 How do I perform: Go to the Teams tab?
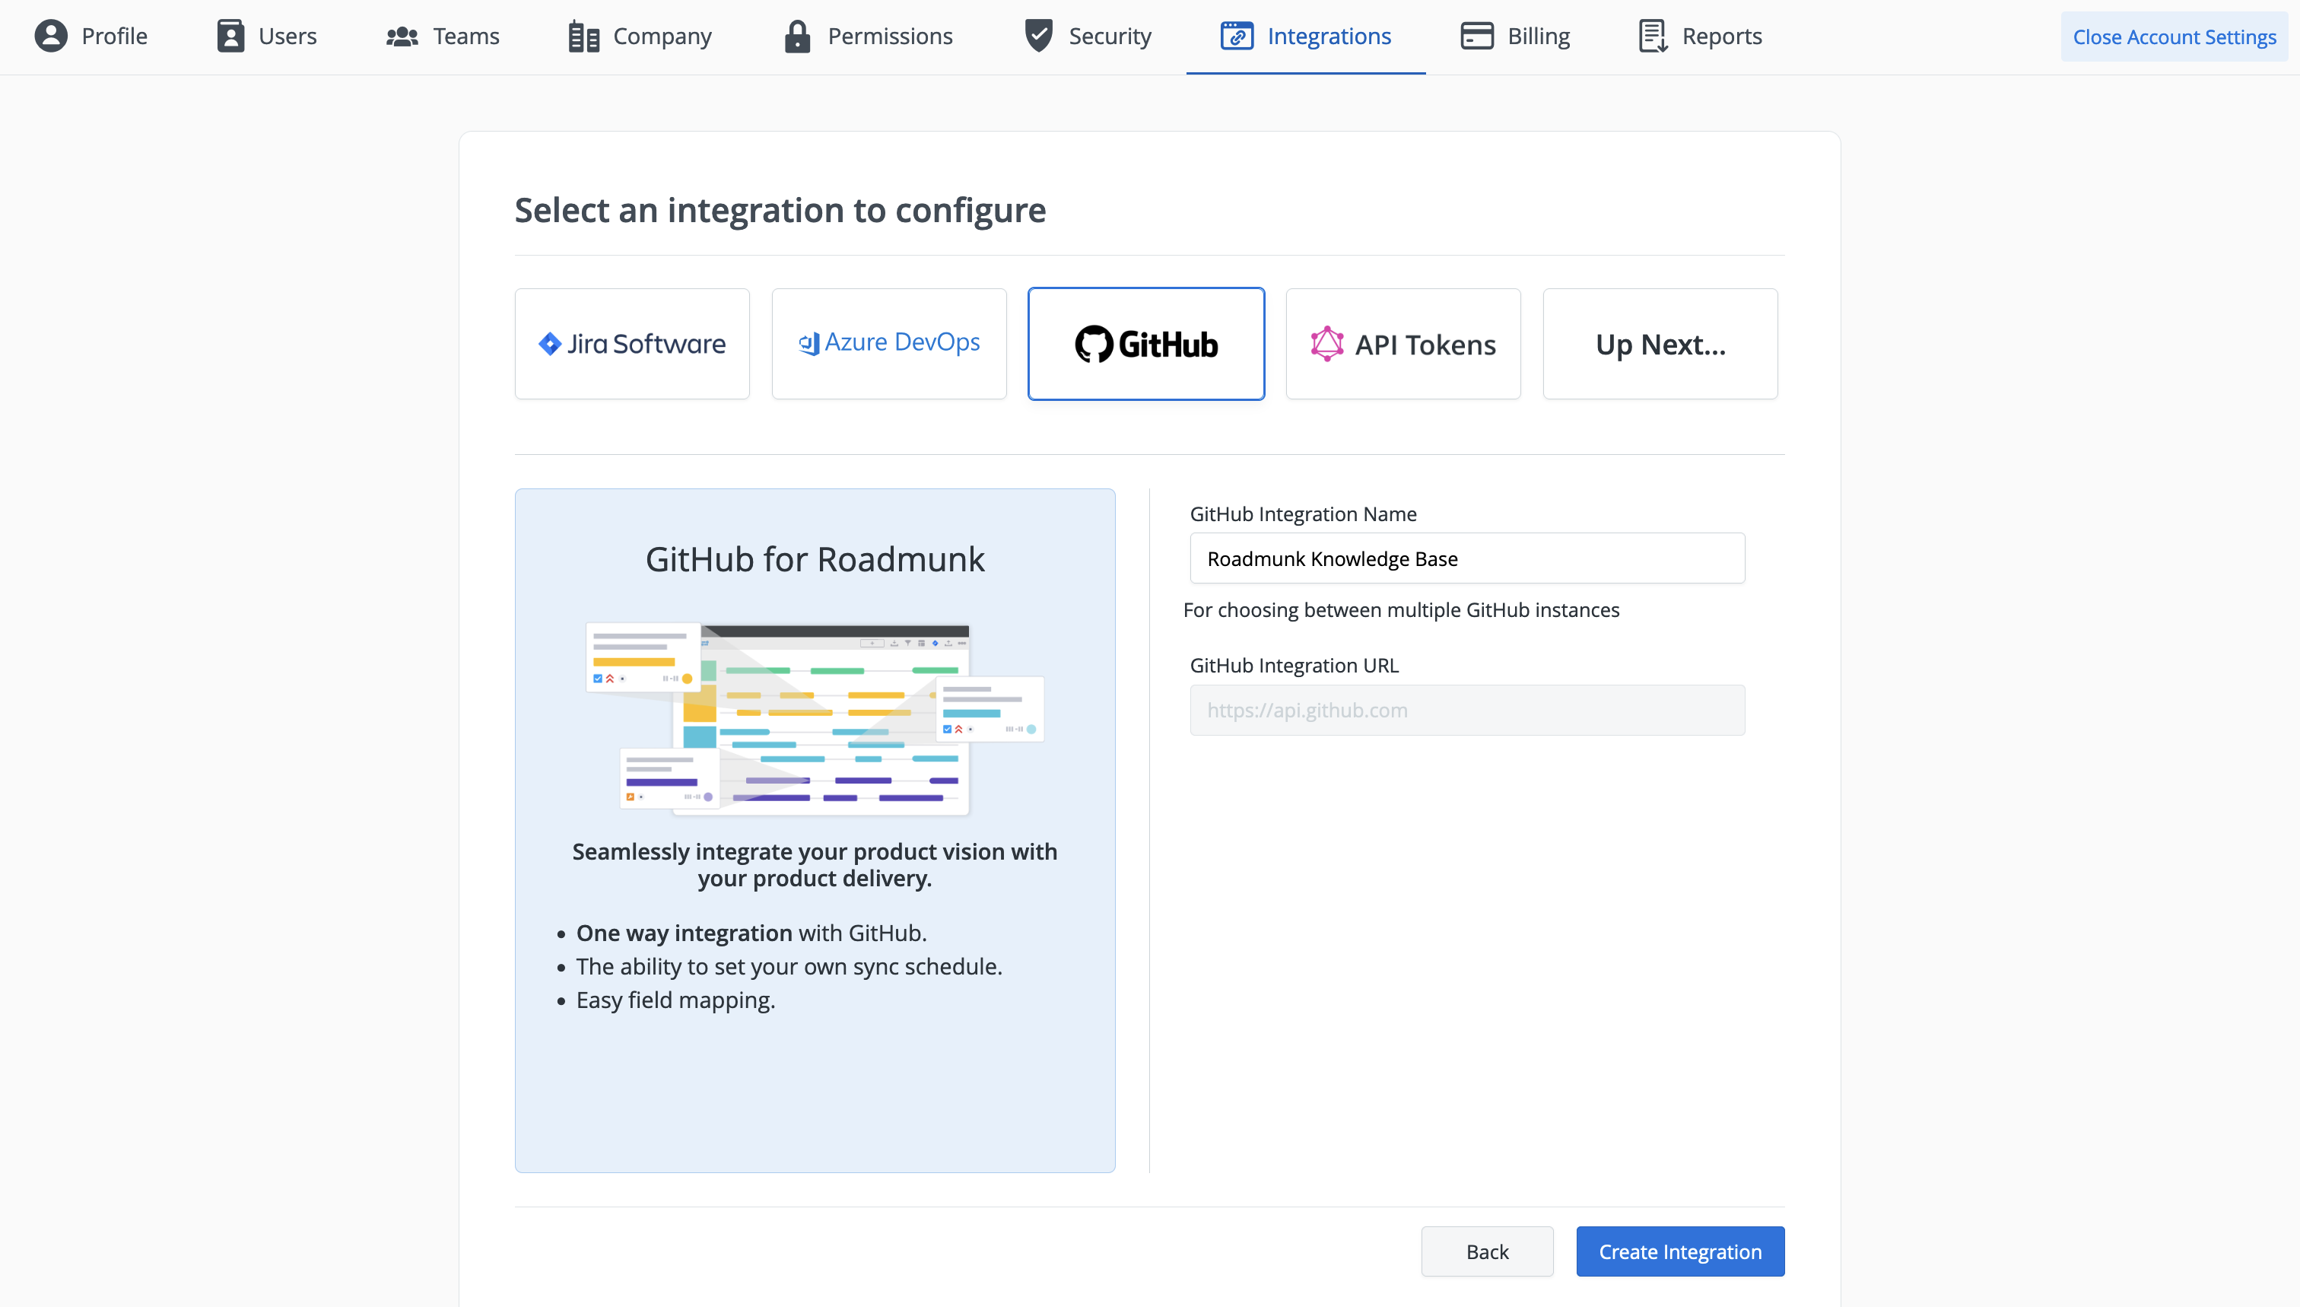point(465,36)
